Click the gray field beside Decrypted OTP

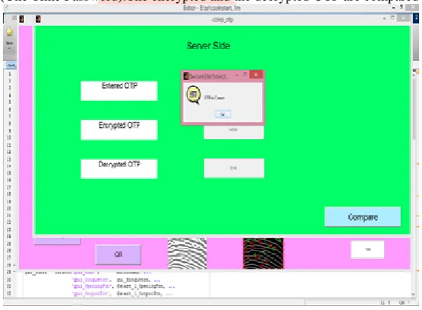pos(234,168)
